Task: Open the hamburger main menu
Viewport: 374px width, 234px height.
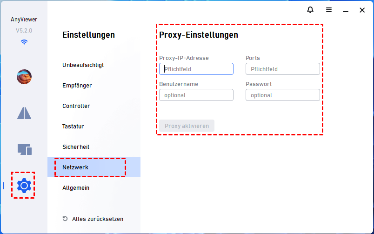Action: click(329, 10)
